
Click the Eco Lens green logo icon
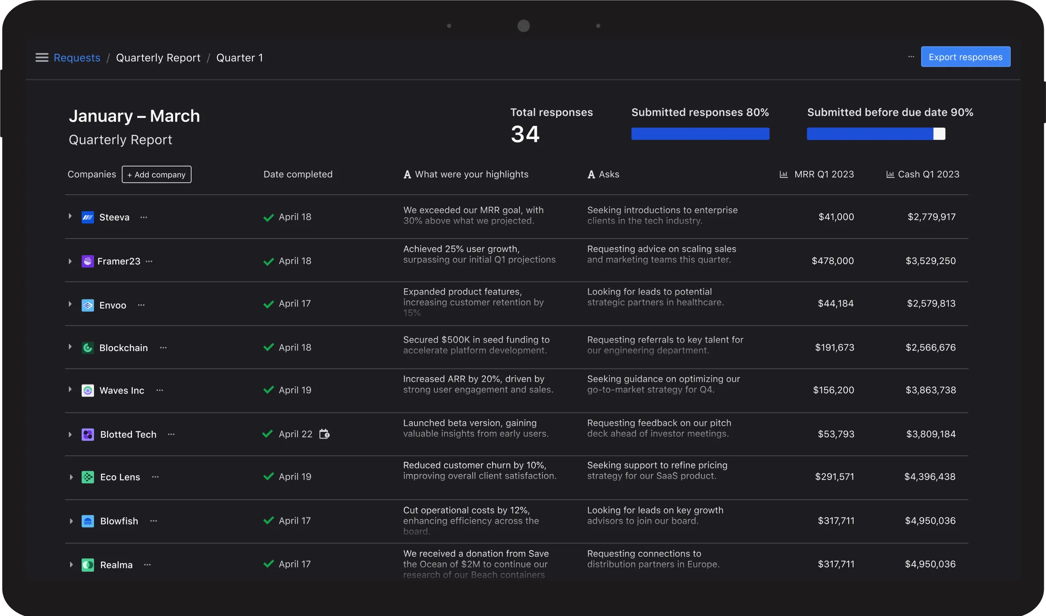(x=88, y=477)
